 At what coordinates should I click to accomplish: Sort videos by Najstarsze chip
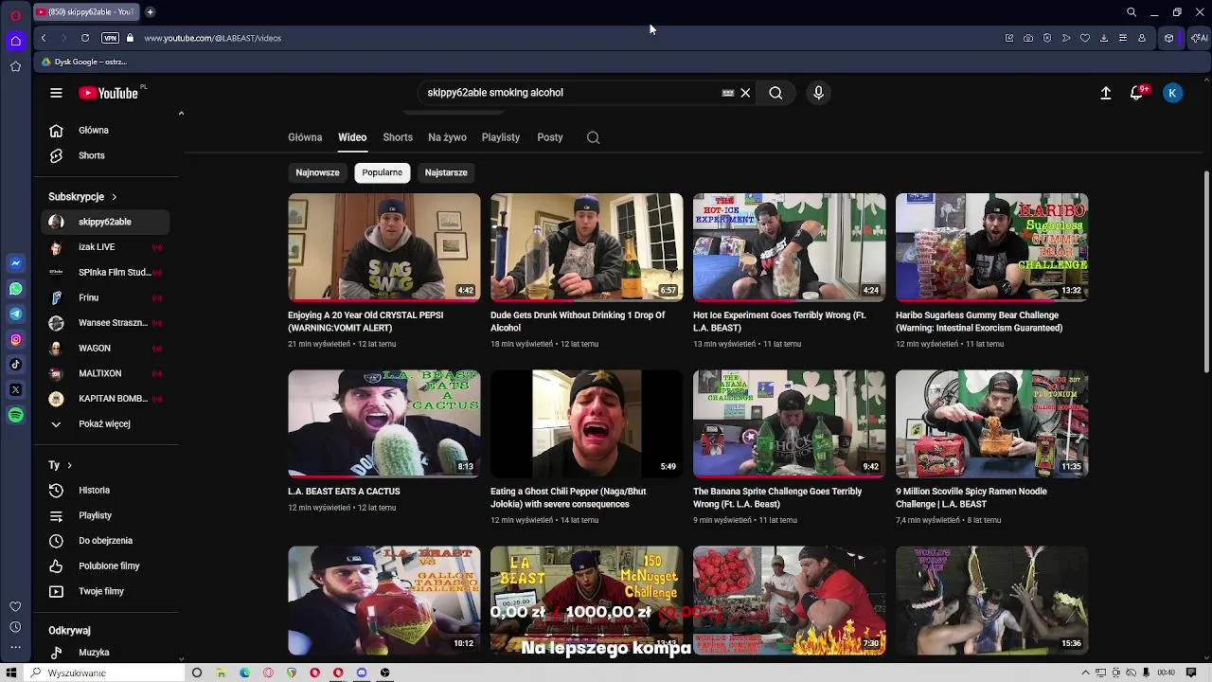(446, 172)
